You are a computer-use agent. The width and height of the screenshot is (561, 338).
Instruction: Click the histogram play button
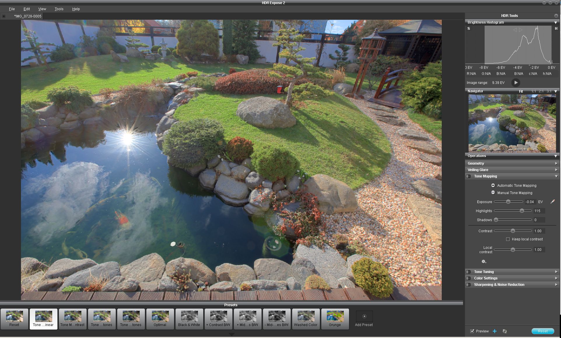(516, 82)
